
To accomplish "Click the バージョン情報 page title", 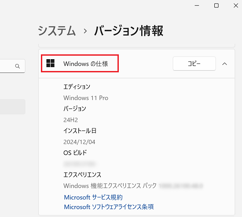I will pyautogui.click(x=128, y=31).
